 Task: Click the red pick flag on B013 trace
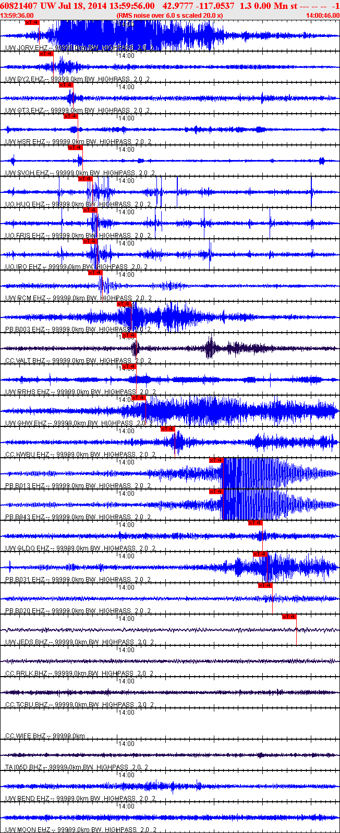click(216, 460)
